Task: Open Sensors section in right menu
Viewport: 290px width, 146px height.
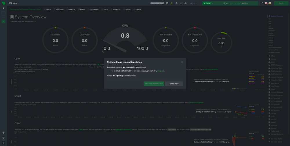Action: [272, 128]
